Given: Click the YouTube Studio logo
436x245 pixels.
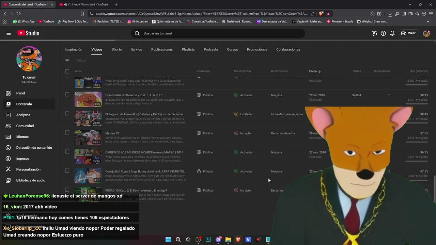Looking at the screenshot, I should [x=28, y=33].
